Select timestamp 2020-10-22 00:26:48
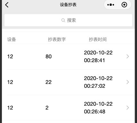The height and width of the screenshot is (123, 137). [98, 108]
